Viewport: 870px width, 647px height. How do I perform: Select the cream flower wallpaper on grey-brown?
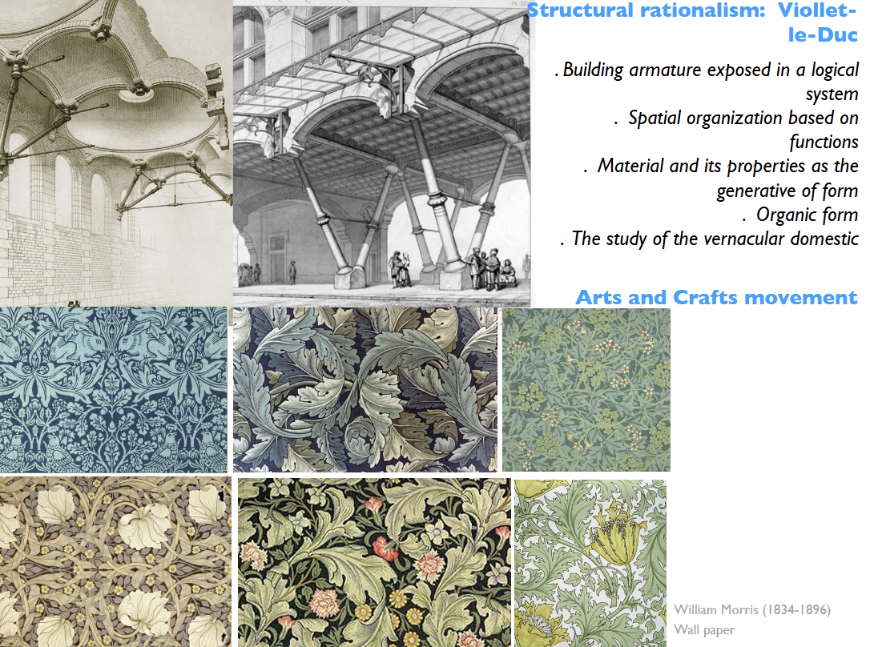pyautogui.click(x=115, y=561)
